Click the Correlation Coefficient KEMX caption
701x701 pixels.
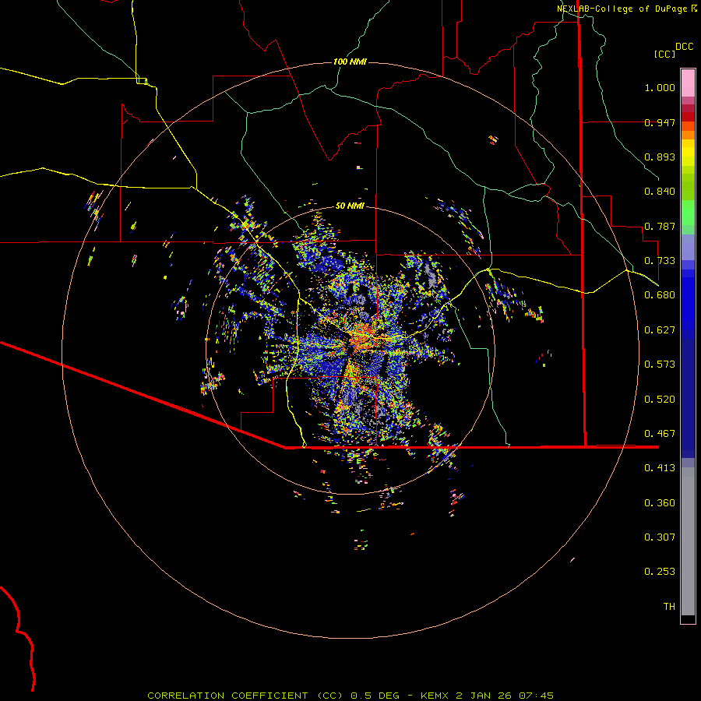(x=350, y=696)
